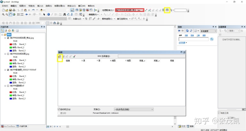Close the link table dialog
Image resolution: width=246 pixels, height=131 pixels.
pyautogui.click(x=184, y=52)
